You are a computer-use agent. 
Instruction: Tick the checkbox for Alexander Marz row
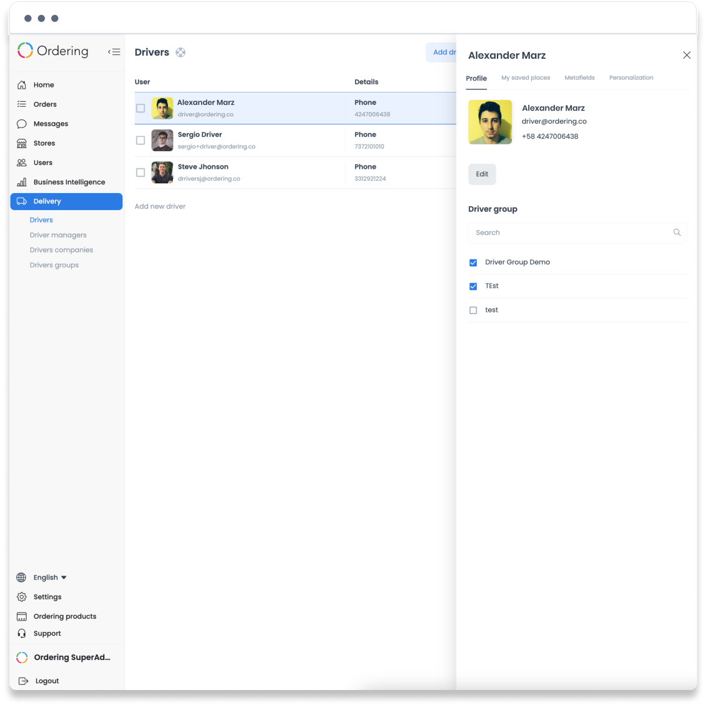[140, 108]
